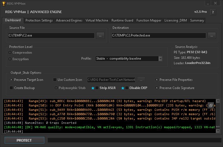Click the log scrollbar down arrow
223x147 pixels.
click(x=218, y=131)
